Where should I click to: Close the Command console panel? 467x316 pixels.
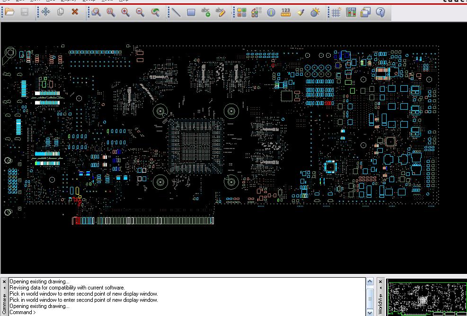coord(4,281)
